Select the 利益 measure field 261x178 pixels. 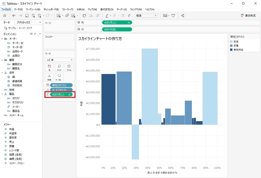12,129
